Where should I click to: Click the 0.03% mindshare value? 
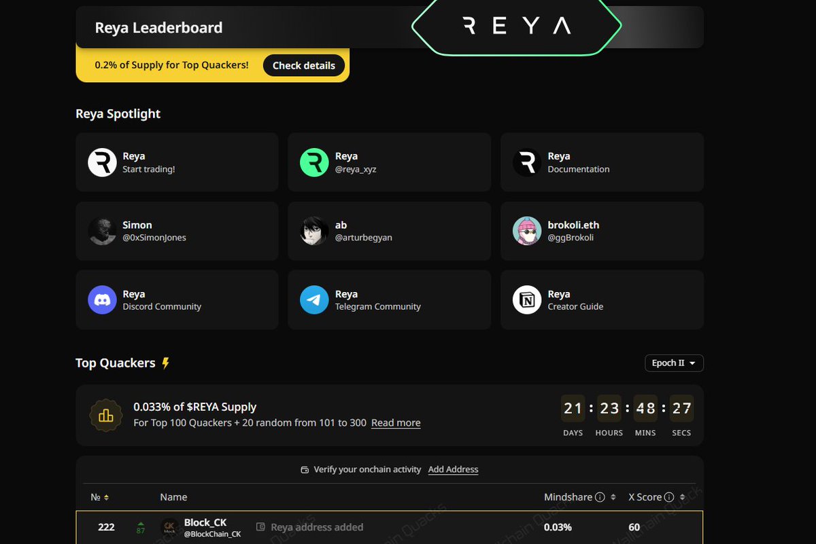pos(558,527)
